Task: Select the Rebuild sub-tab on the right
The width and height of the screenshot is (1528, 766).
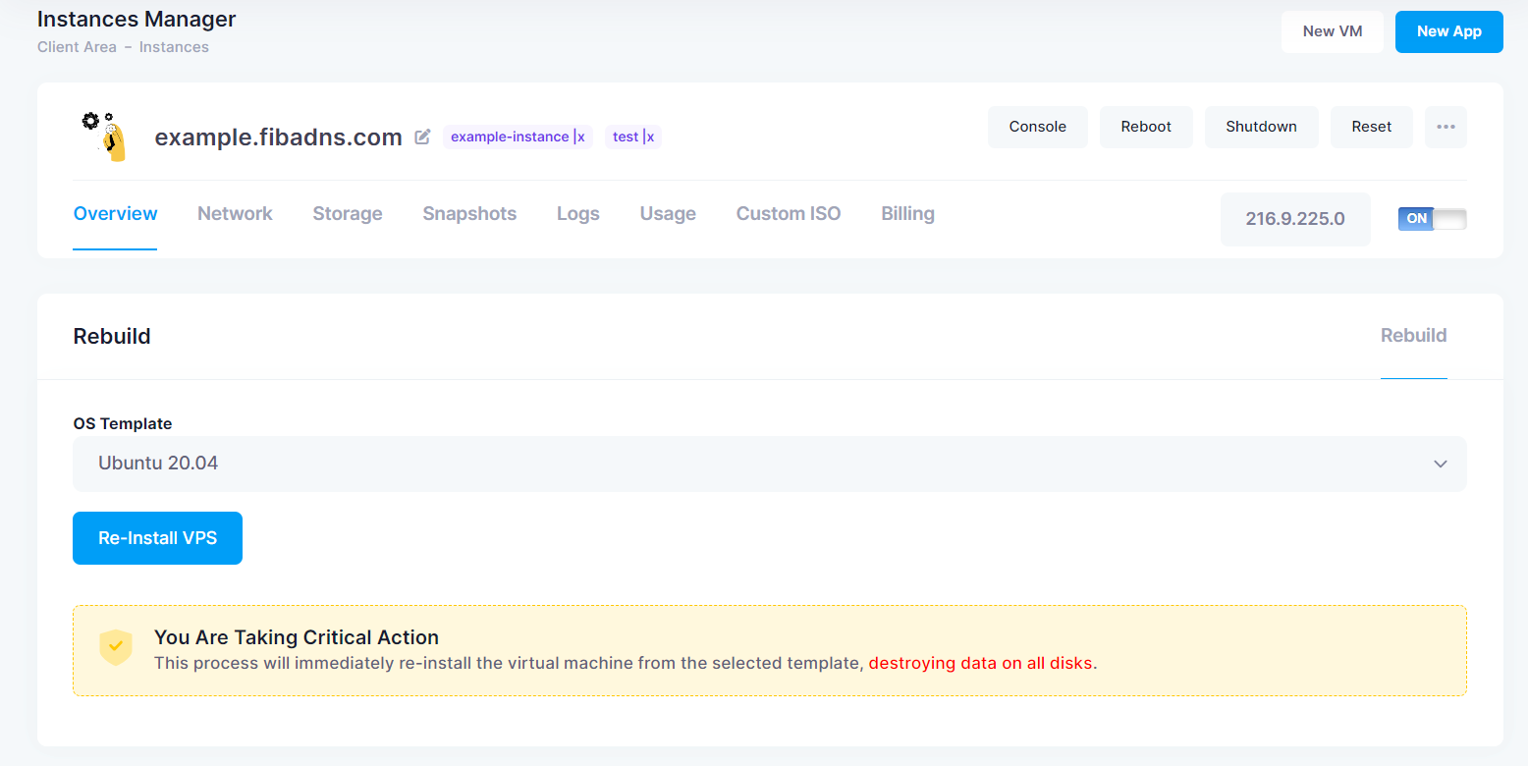Action: [x=1413, y=336]
